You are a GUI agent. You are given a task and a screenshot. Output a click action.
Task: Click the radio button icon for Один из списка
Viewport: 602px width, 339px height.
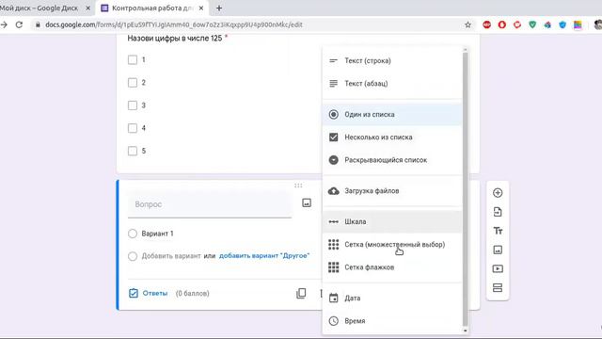click(x=333, y=115)
